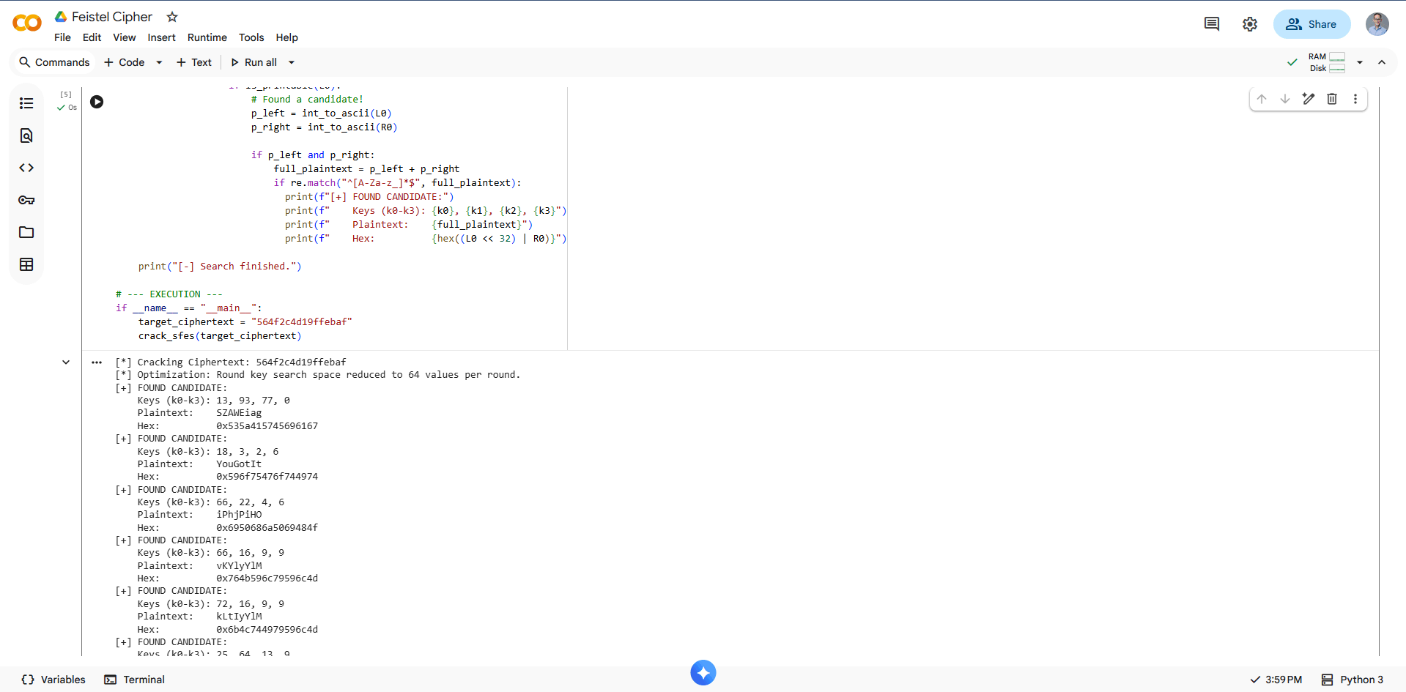
Task: Open the Files folder panel
Action: tap(26, 232)
